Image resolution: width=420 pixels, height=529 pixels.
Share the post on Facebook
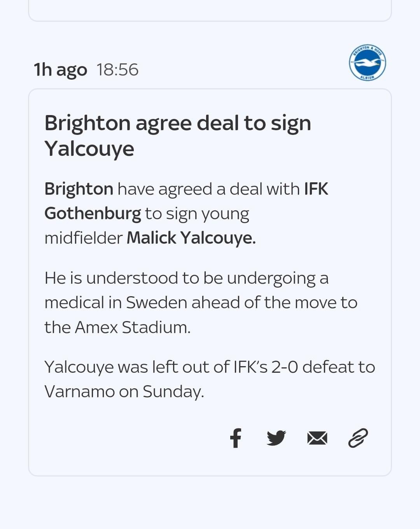(236, 438)
